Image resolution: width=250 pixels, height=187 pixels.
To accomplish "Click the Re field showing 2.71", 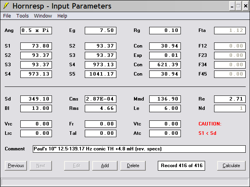I will pyautogui.click(x=230, y=99).
